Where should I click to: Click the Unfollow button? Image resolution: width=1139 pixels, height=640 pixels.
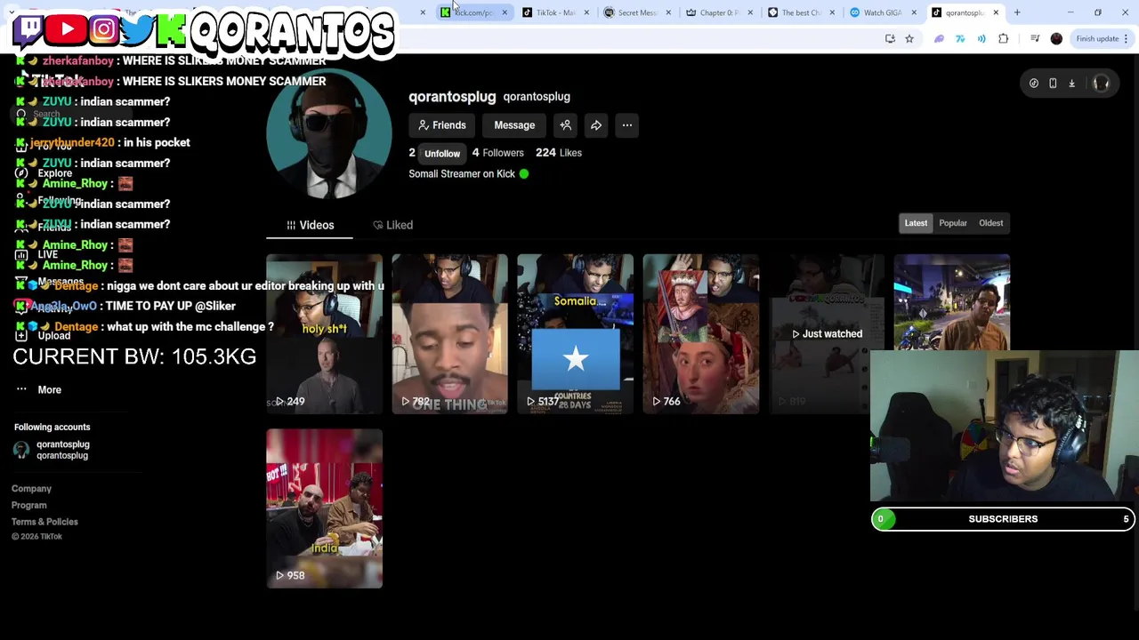click(x=442, y=154)
